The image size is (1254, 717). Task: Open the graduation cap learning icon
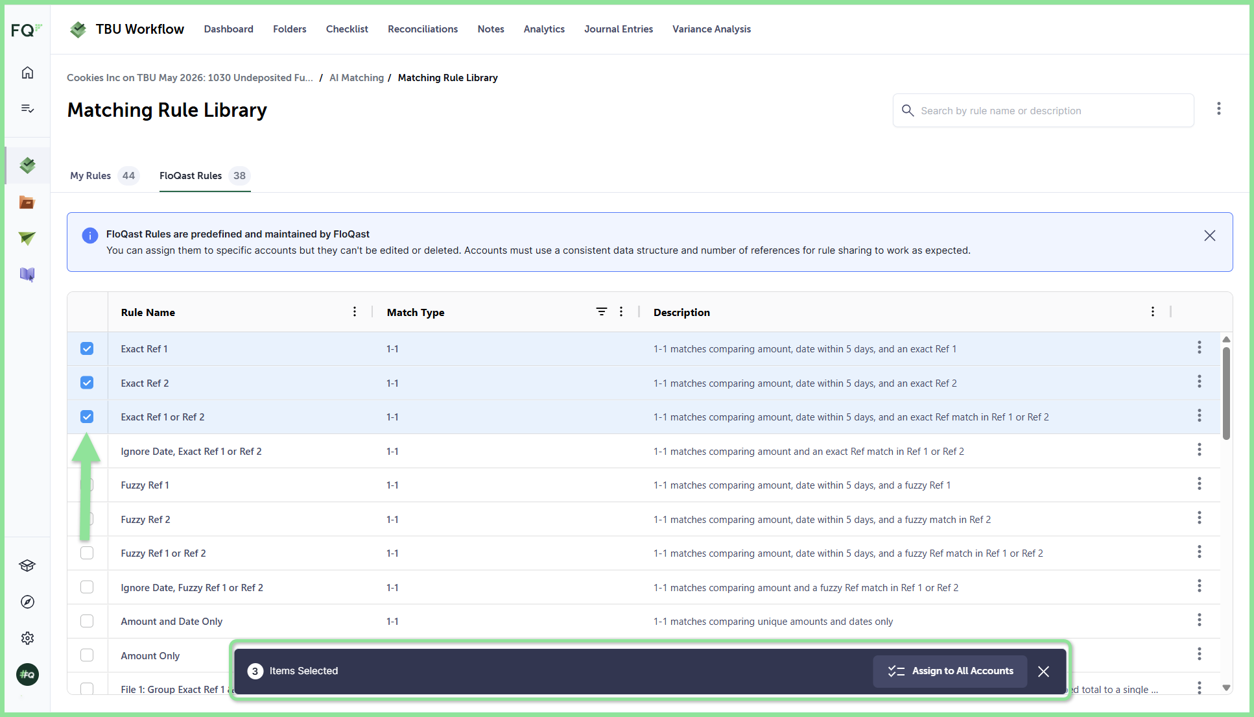[x=27, y=566]
